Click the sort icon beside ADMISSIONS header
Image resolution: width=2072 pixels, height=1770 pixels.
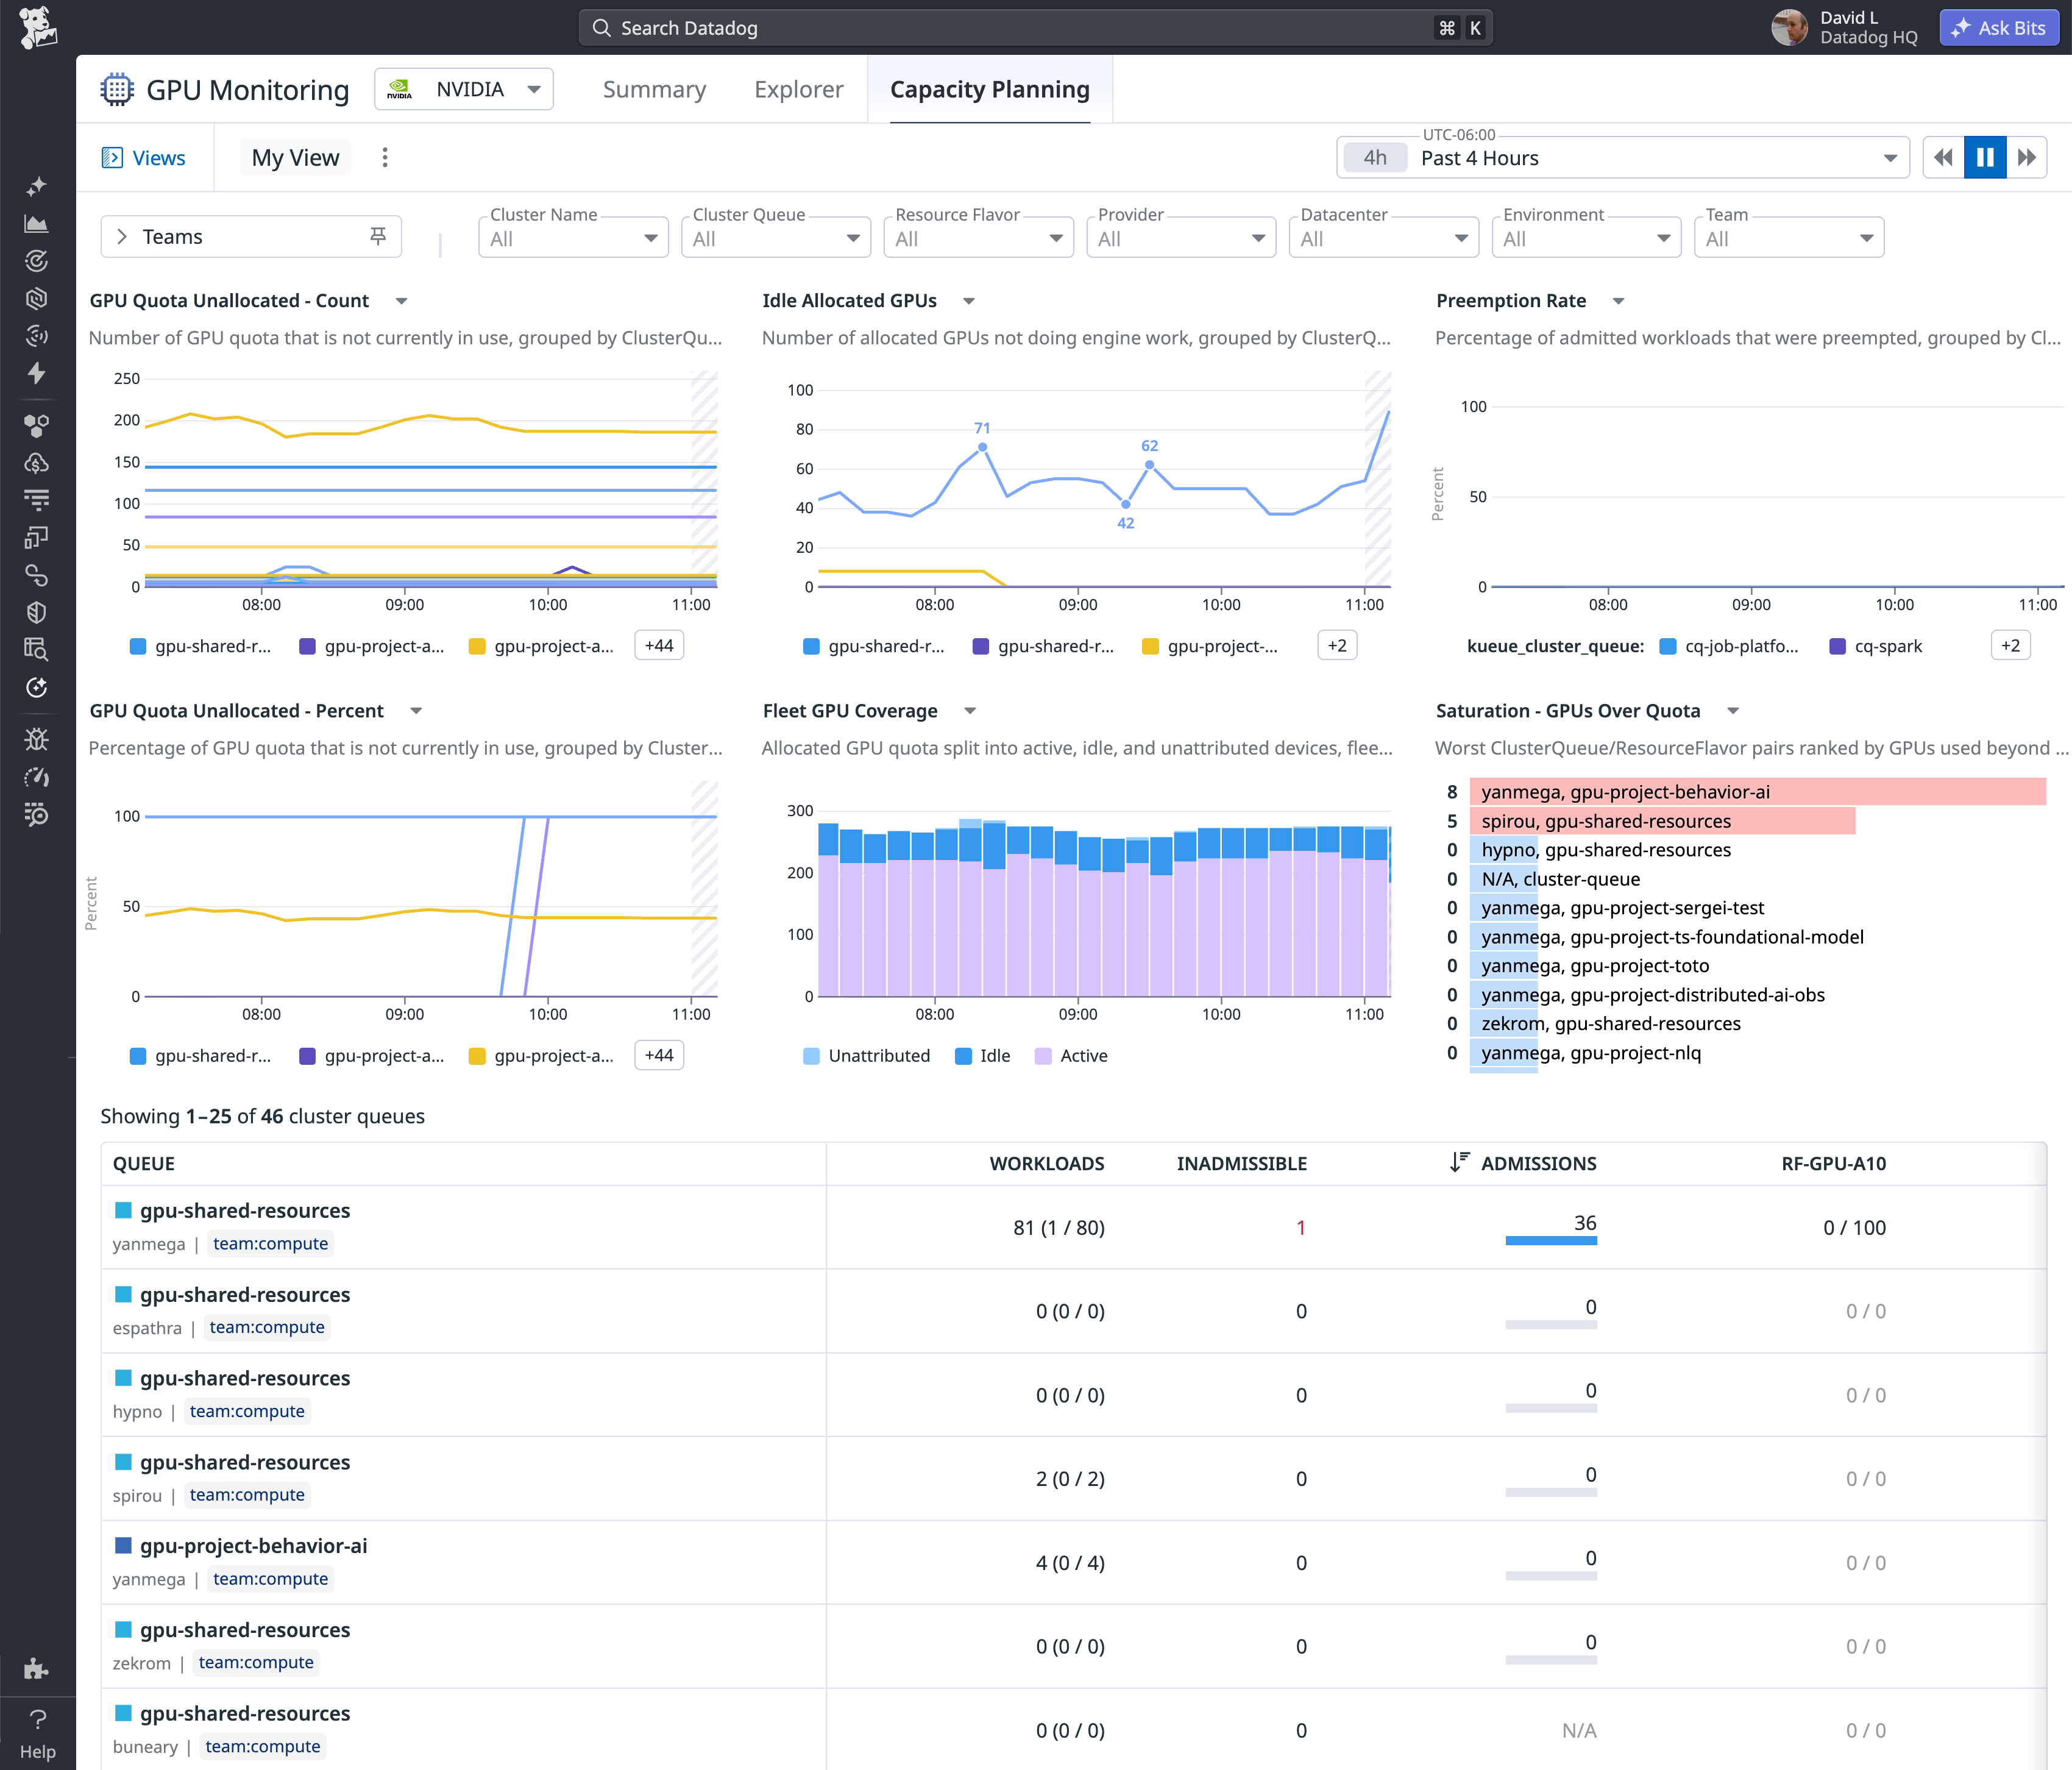(1460, 1162)
